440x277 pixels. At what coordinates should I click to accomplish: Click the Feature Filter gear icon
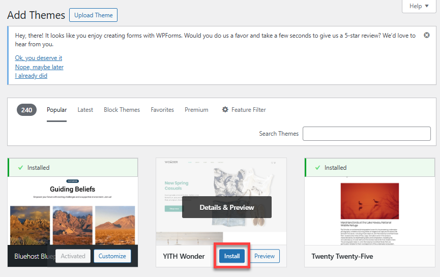coord(225,110)
